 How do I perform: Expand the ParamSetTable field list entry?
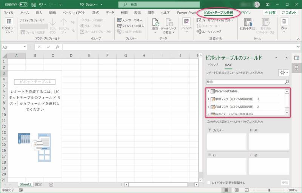208,91
